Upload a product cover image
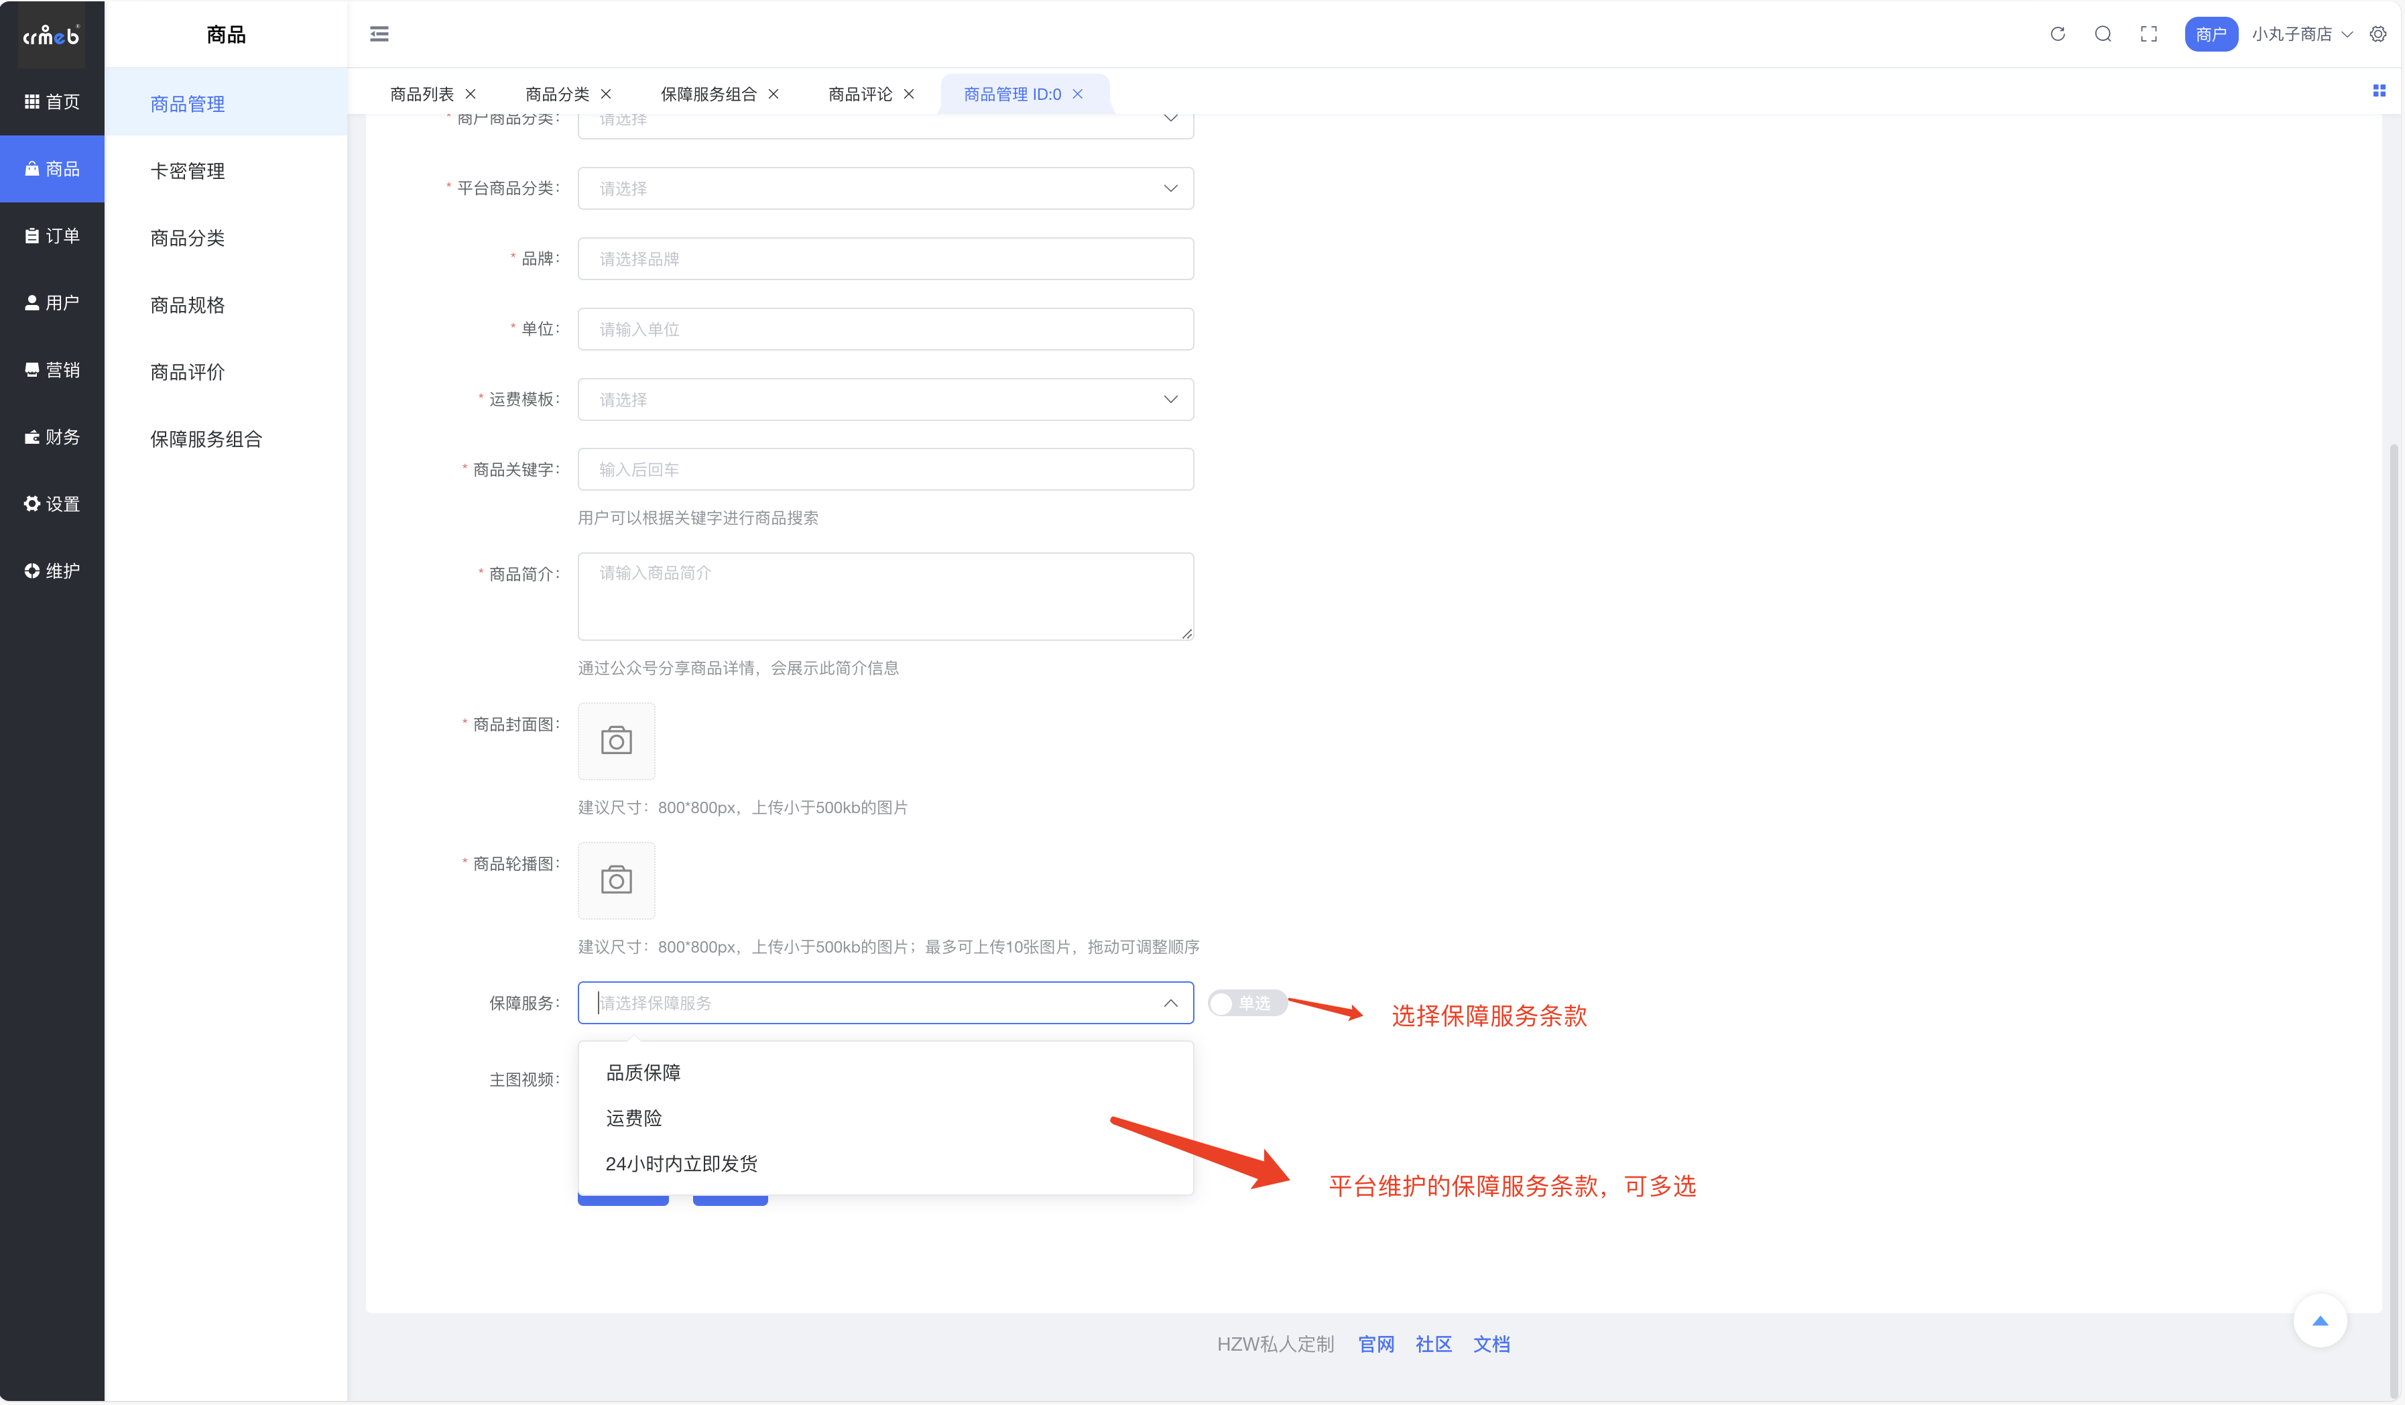The width and height of the screenshot is (2405, 1405). pos(615,741)
